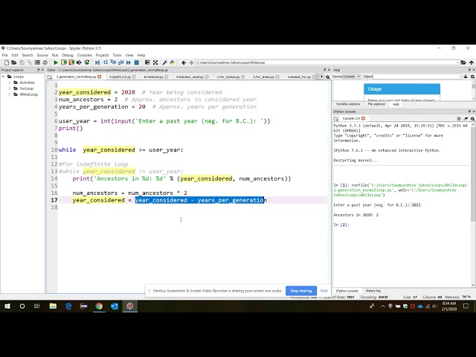The height and width of the screenshot is (357, 476).
Task: Open PYTHONPATH manager with Python icon
Action: pyautogui.click(x=173, y=62)
